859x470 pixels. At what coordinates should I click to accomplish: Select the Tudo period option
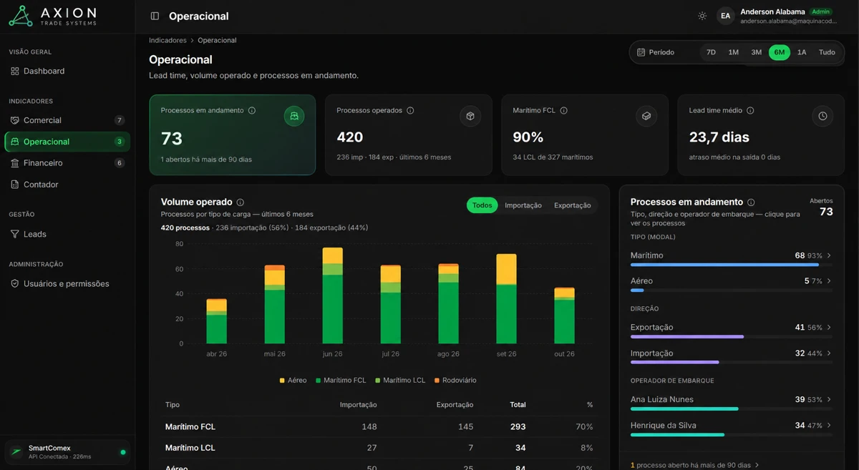tap(827, 52)
